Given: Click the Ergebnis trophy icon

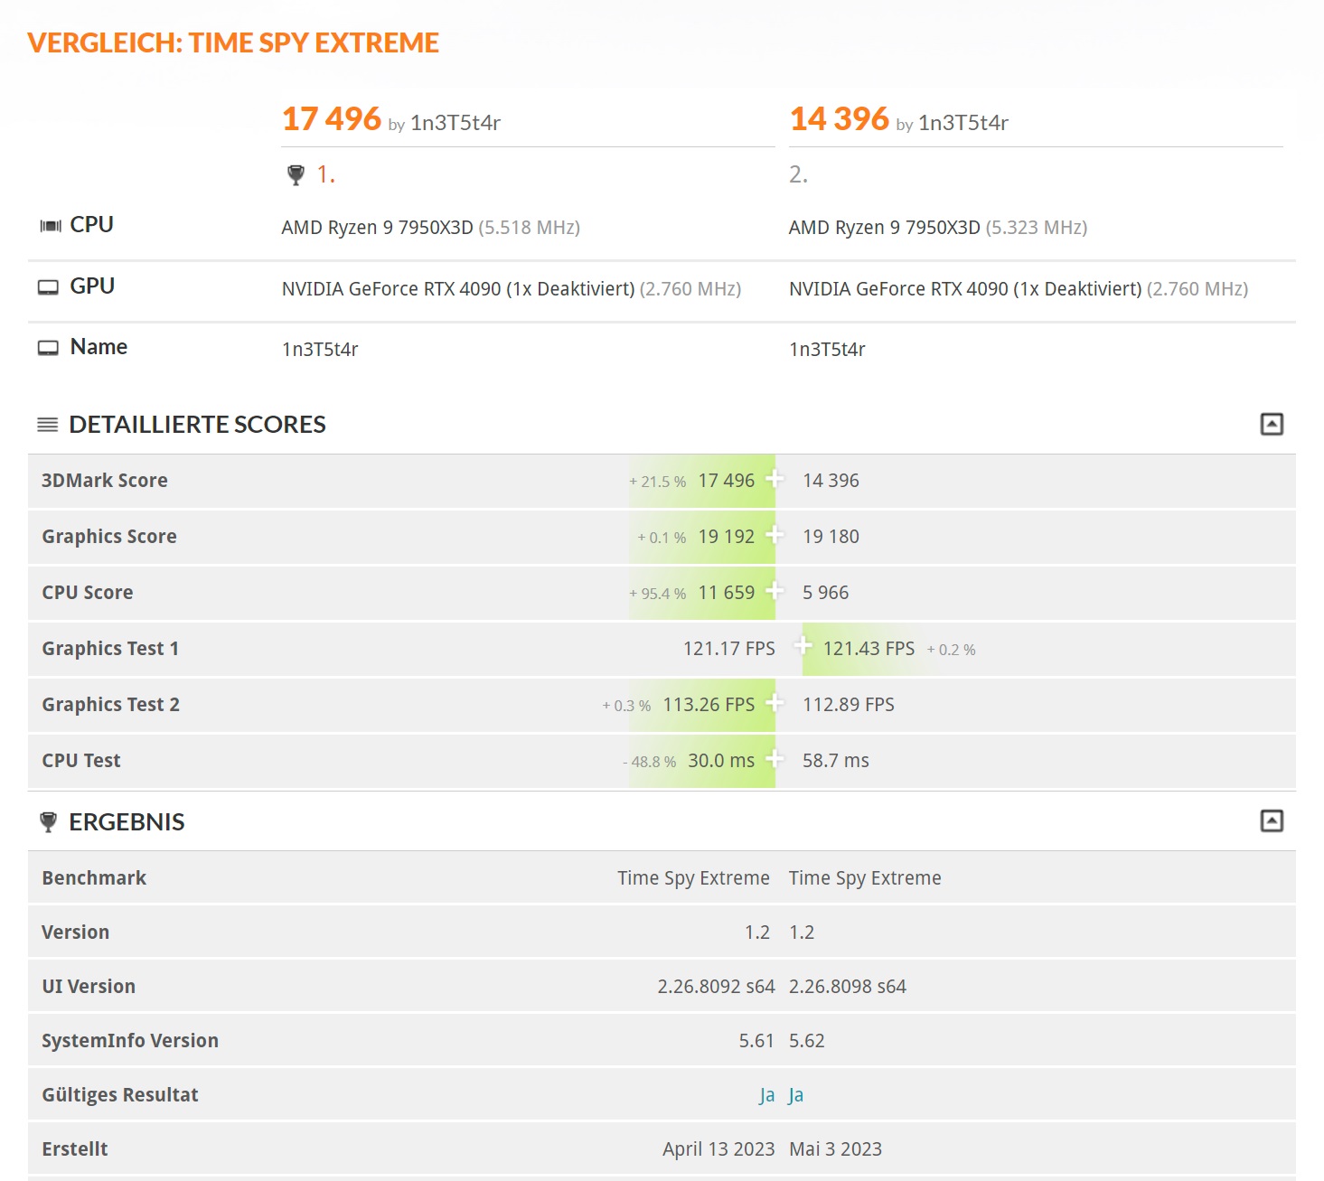Looking at the screenshot, I should 48,822.
